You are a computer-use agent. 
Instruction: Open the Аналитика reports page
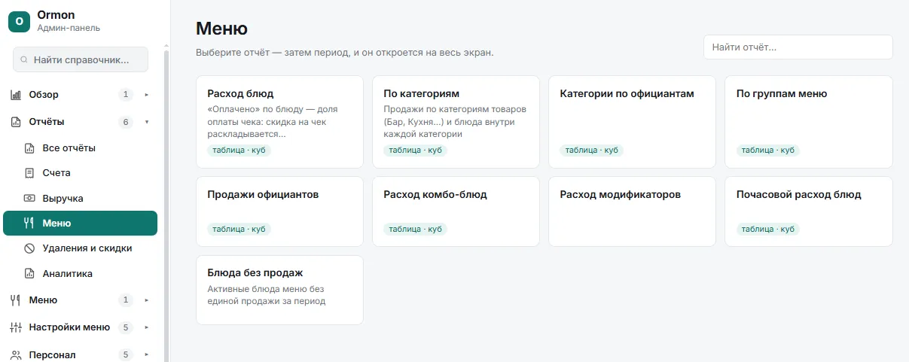pyautogui.click(x=81, y=274)
